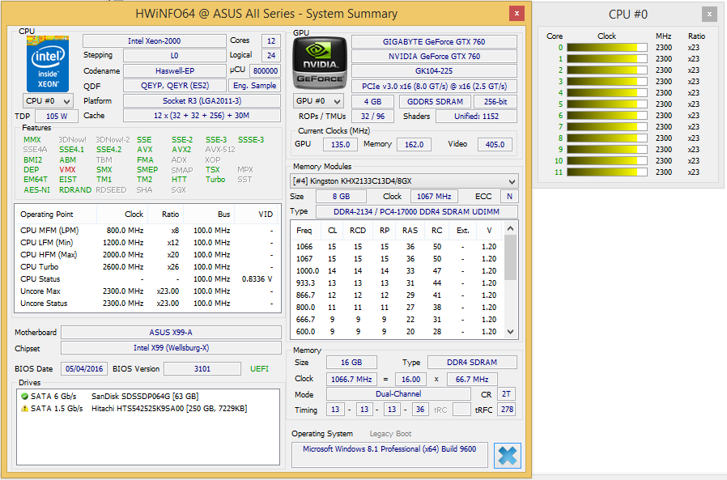Click the Intel Inside Xeon logo
727x480 pixels.
point(48,63)
